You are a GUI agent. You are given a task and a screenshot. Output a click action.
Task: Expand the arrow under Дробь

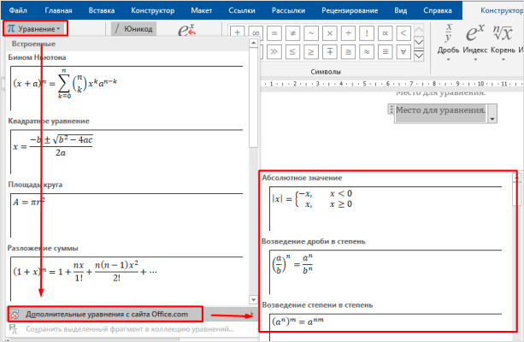pos(449,60)
